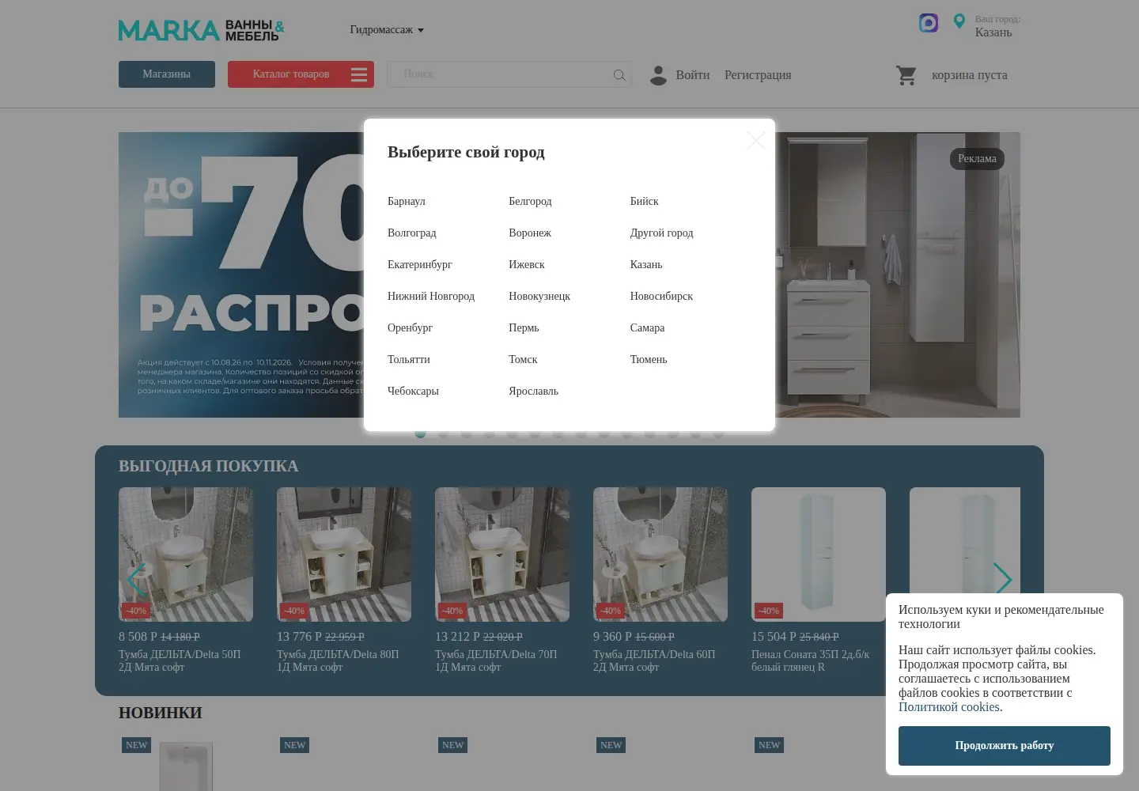Viewport: 1139px width, 791px height.
Task: Choose Тольятти from city list
Action: tap(409, 360)
